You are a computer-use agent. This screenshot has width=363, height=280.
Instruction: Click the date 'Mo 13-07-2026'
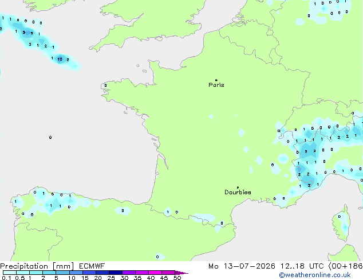point(242,266)
